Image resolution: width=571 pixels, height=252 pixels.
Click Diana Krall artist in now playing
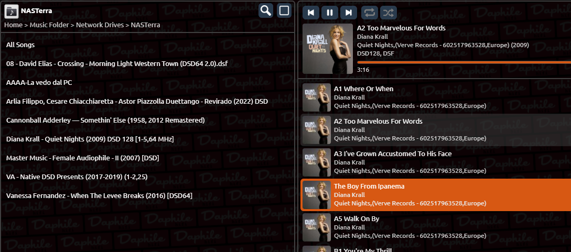pos(372,36)
